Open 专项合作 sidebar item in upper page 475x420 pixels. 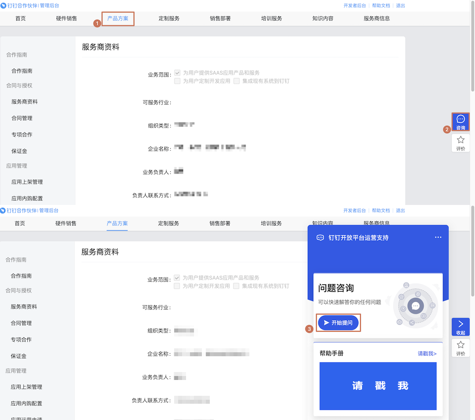pos(22,135)
